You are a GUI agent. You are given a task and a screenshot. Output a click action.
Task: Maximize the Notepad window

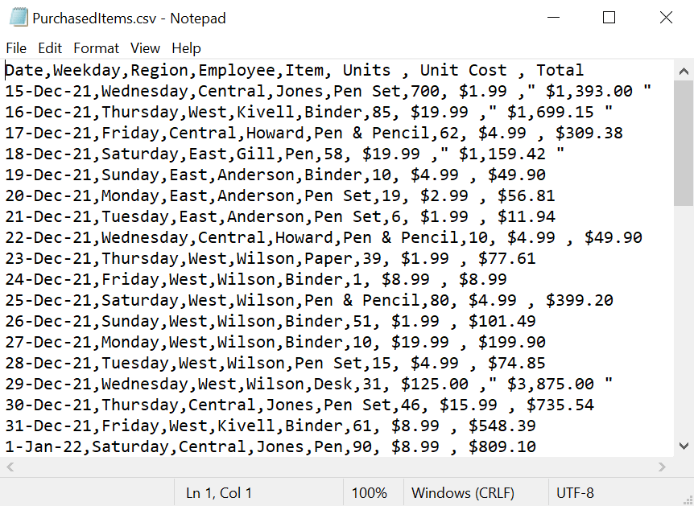(609, 18)
